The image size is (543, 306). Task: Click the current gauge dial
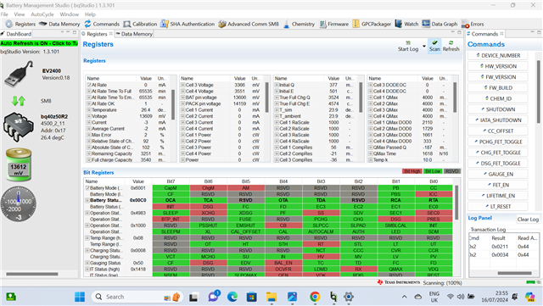point(19,204)
